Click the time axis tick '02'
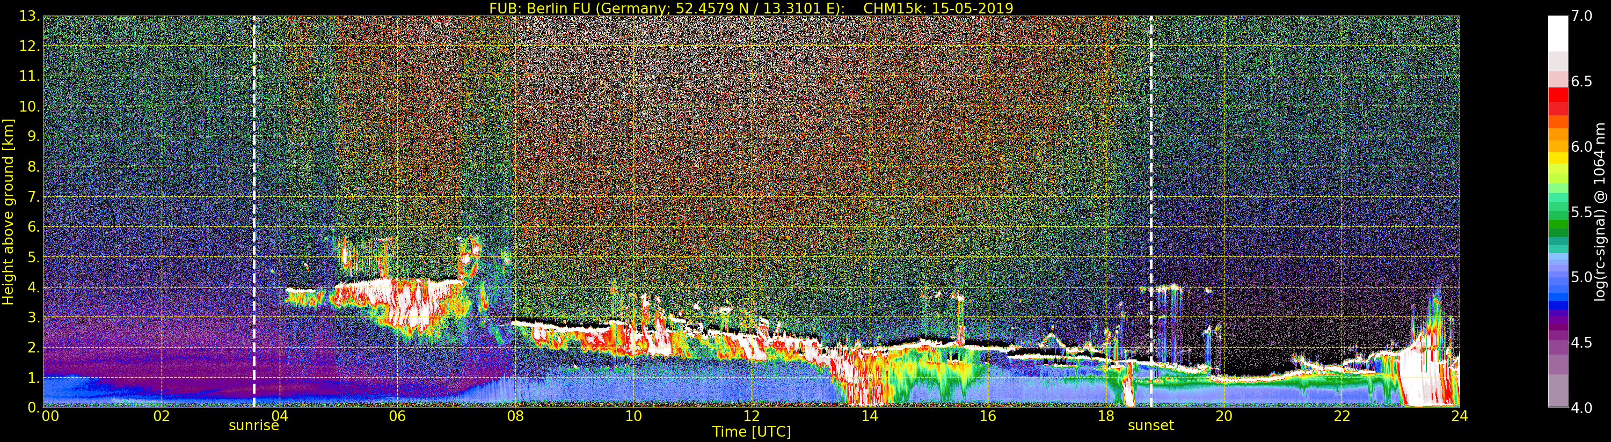Image resolution: width=1611 pixels, height=442 pixels. point(162,416)
